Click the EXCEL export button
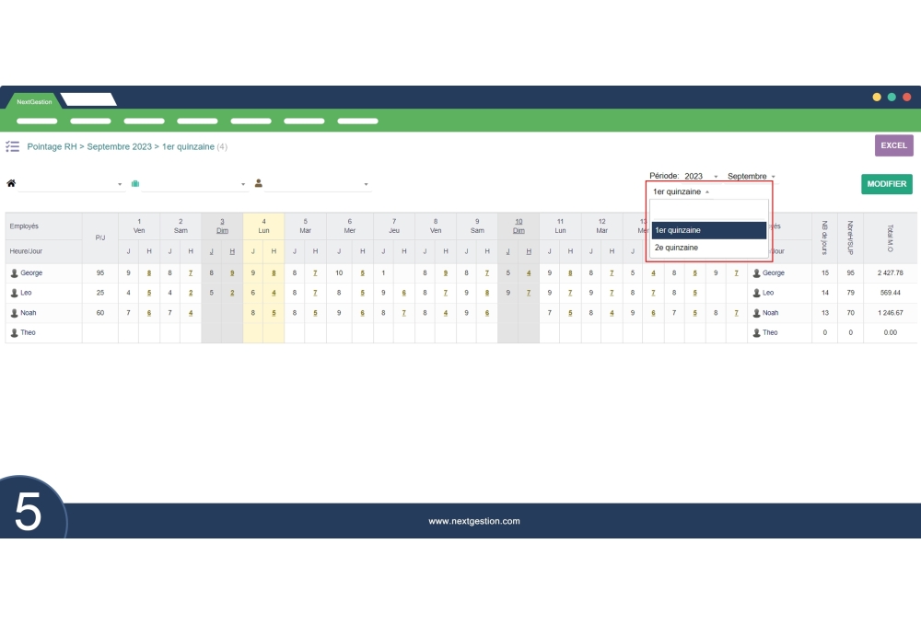This screenshot has height=625, width=921. point(892,145)
